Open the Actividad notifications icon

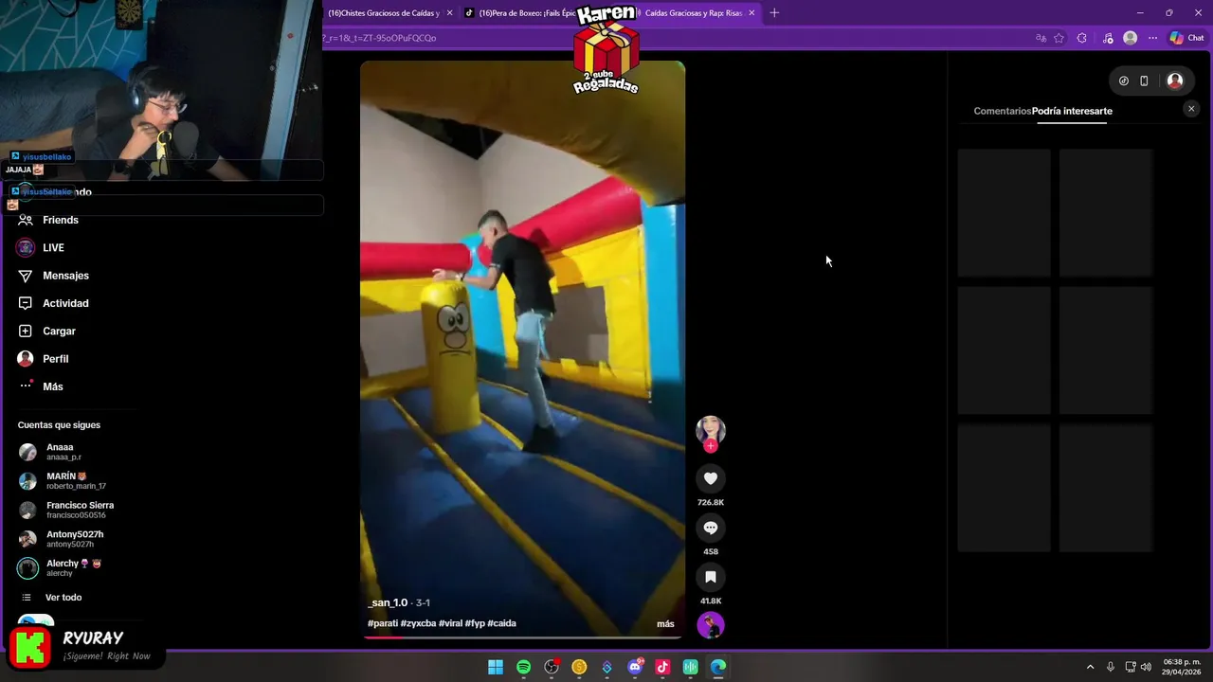(26, 303)
